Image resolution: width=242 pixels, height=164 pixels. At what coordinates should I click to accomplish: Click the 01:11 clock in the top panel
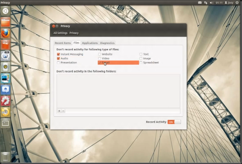[x=219, y=3]
